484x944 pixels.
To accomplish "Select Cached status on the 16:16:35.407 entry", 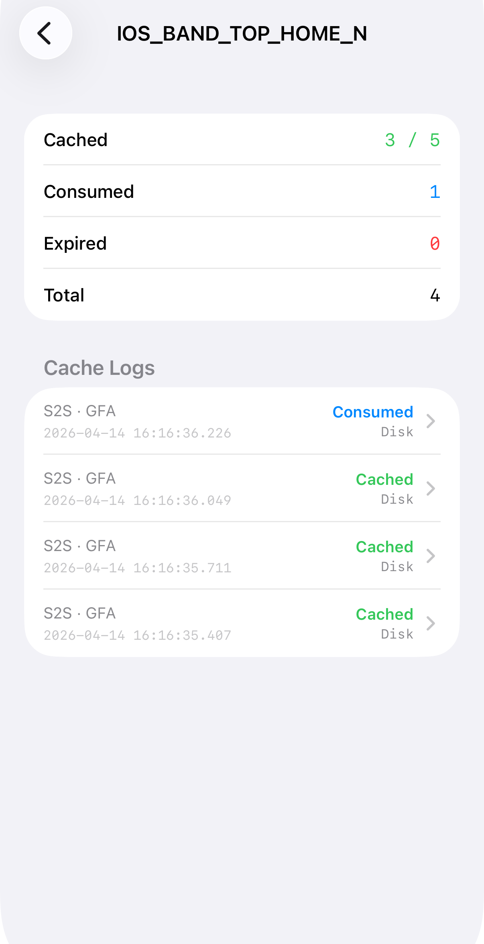I will (384, 614).
